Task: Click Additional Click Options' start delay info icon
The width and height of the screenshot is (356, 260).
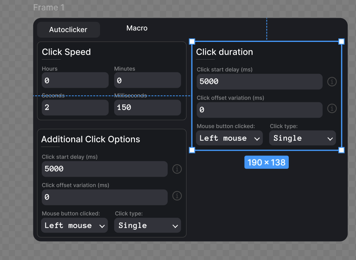Action: click(177, 169)
